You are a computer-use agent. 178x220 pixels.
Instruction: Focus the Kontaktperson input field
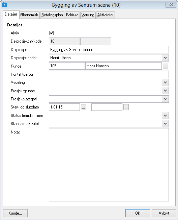pyautogui.click(x=109, y=74)
